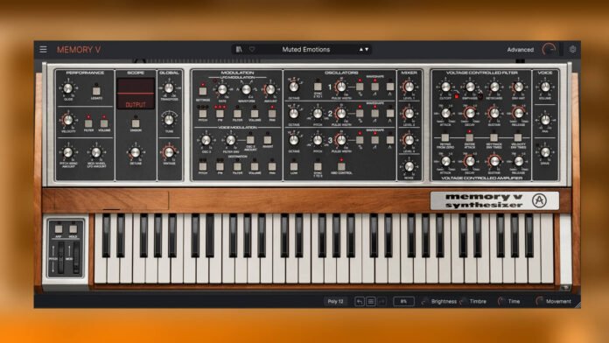Toggle the Unison switch

[x=135, y=123]
